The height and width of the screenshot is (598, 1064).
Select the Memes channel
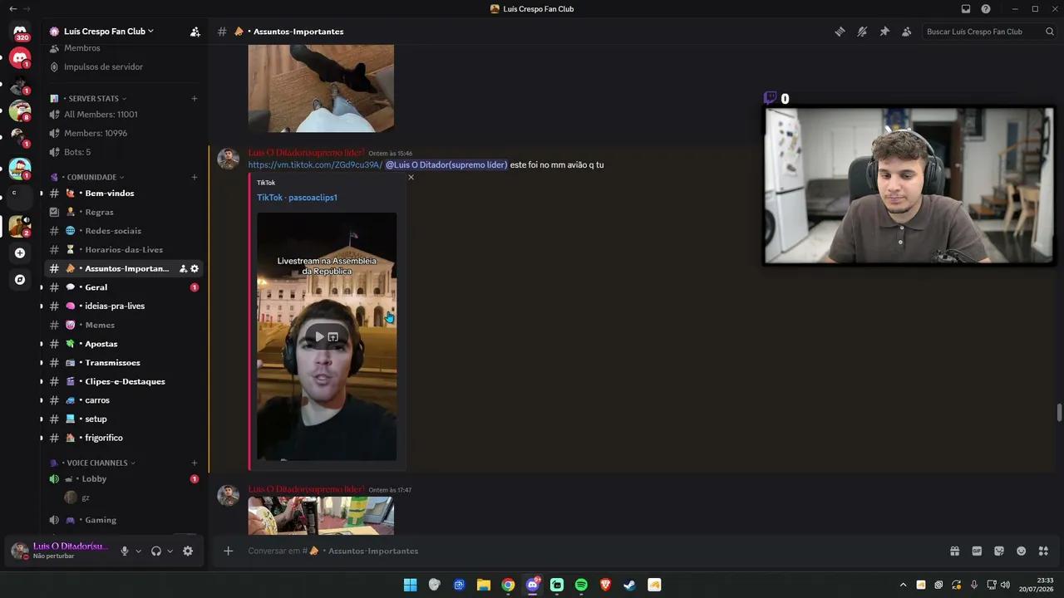point(123,325)
